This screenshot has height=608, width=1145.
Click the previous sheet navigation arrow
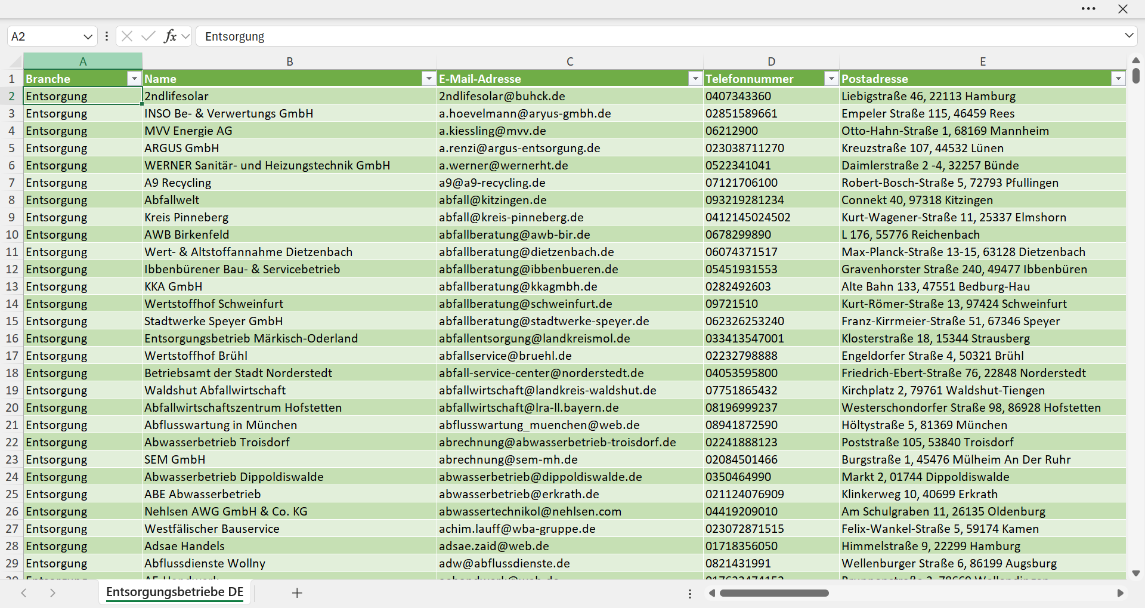click(24, 592)
